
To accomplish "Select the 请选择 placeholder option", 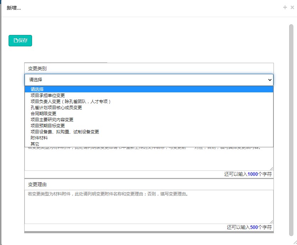I will 37,89.
